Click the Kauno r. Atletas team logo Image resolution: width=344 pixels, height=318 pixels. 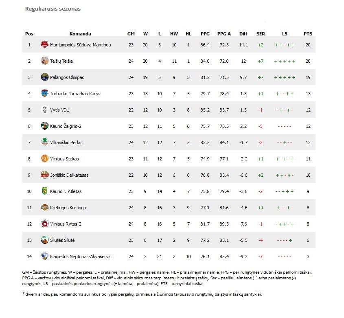[44, 191]
